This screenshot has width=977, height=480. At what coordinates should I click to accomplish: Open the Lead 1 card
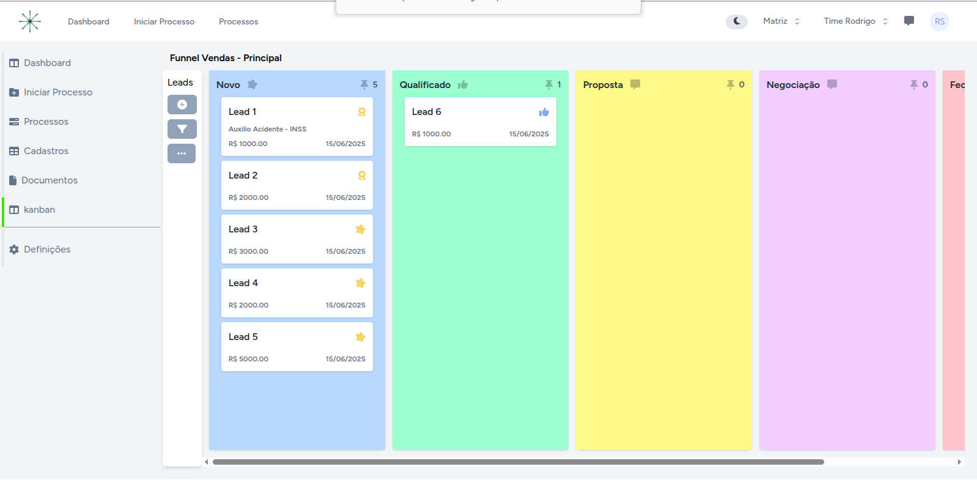click(x=297, y=127)
